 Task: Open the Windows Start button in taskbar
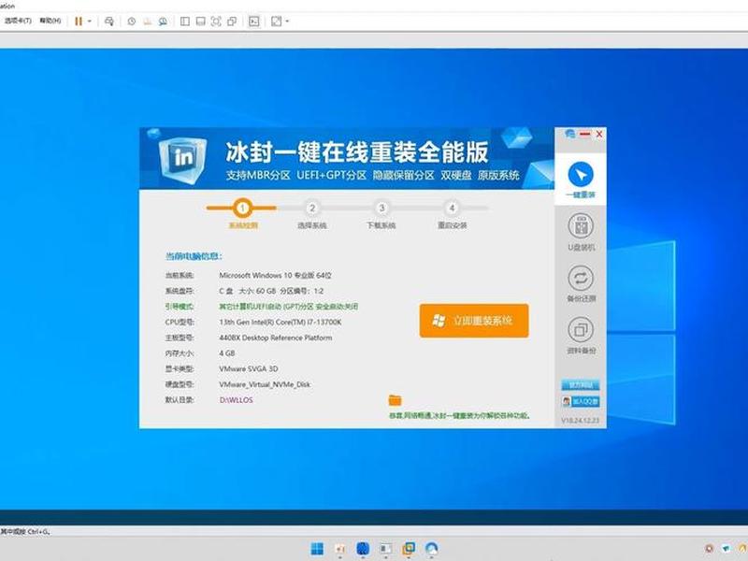click(x=317, y=549)
